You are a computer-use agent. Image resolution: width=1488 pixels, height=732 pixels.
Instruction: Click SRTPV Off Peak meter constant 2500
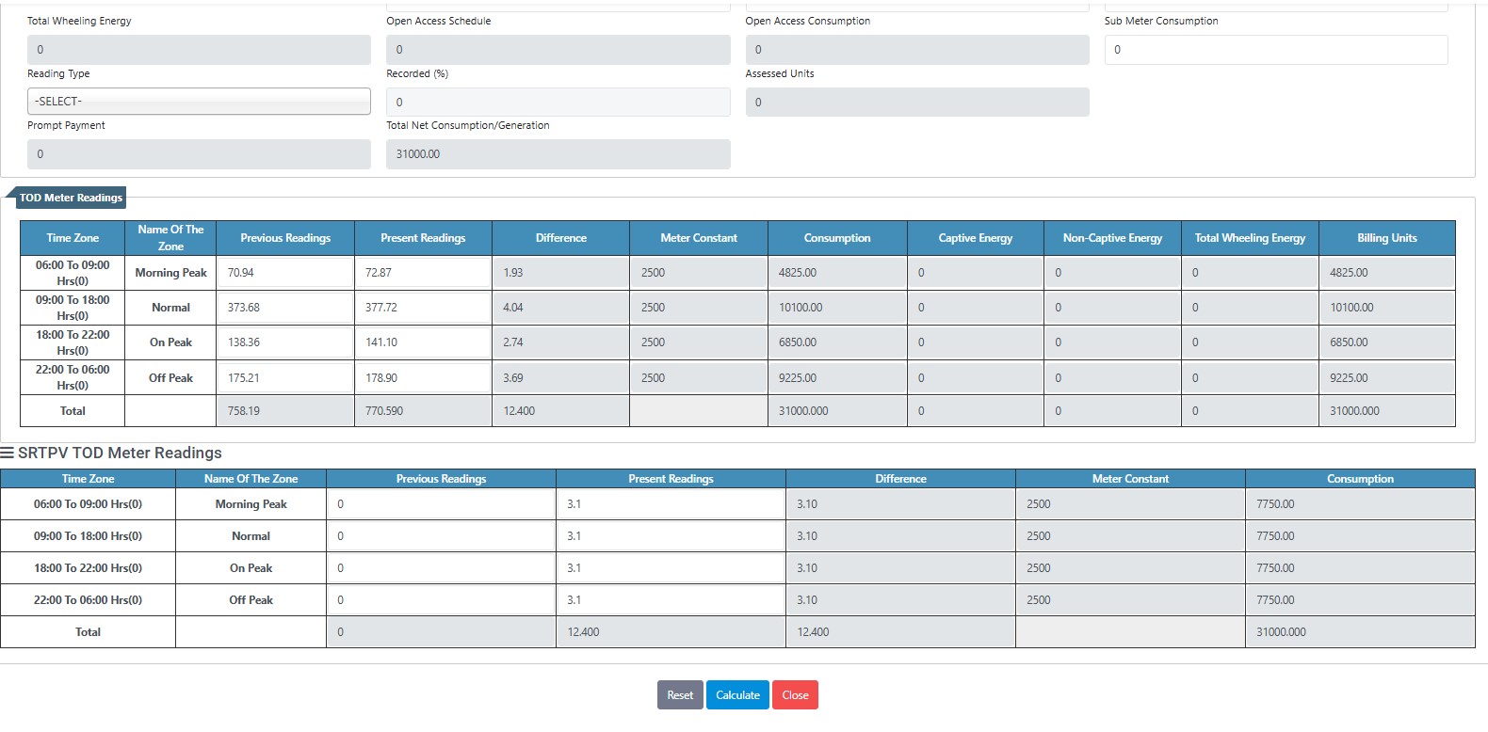point(1130,600)
